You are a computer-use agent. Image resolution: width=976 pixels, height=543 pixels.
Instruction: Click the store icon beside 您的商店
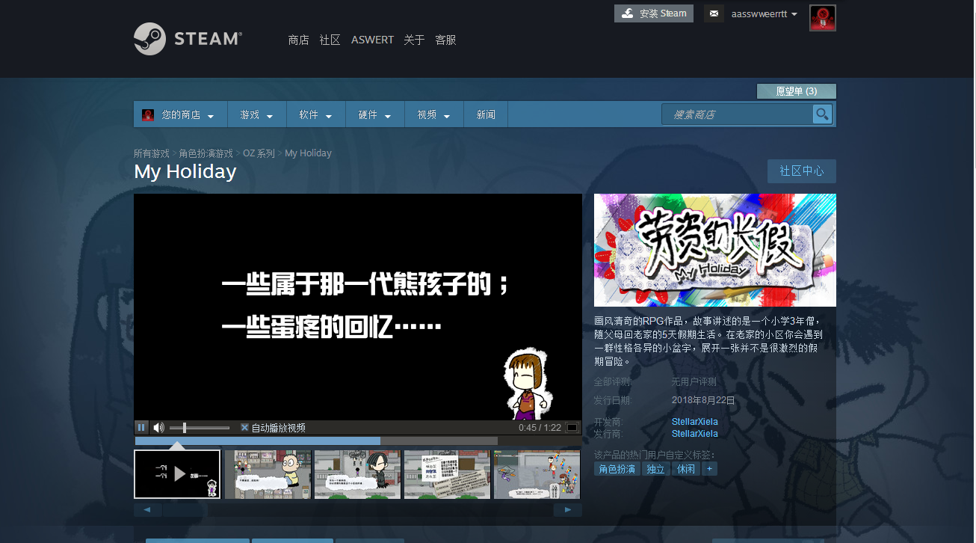(148, 114)
